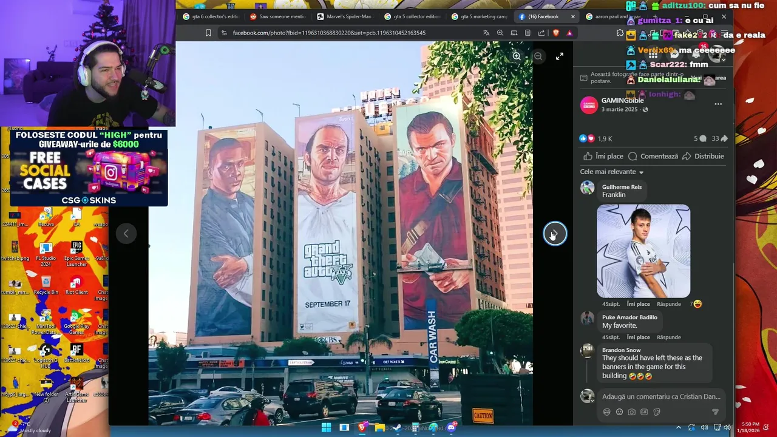Image resolution: width=777 pixels, height=437 pixels.
Task: Like Puke Amador Badillo's comment
Action: [638, 337]
